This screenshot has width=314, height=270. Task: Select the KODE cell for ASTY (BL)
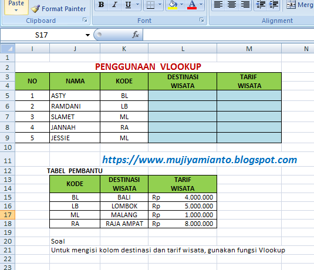pyautogui.click(x=124, y=96)
